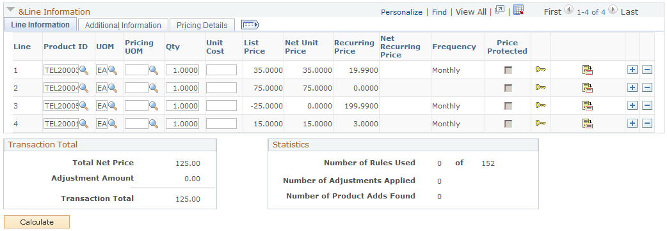Screen dimensions: 667x231
Task: Delete line 3 with the minus button
Action: [647, 105]
